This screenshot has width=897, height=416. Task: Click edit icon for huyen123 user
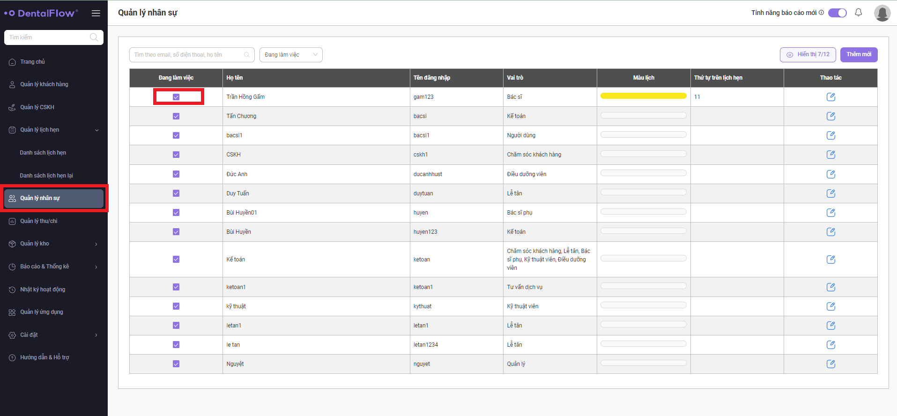coord(830,232)
